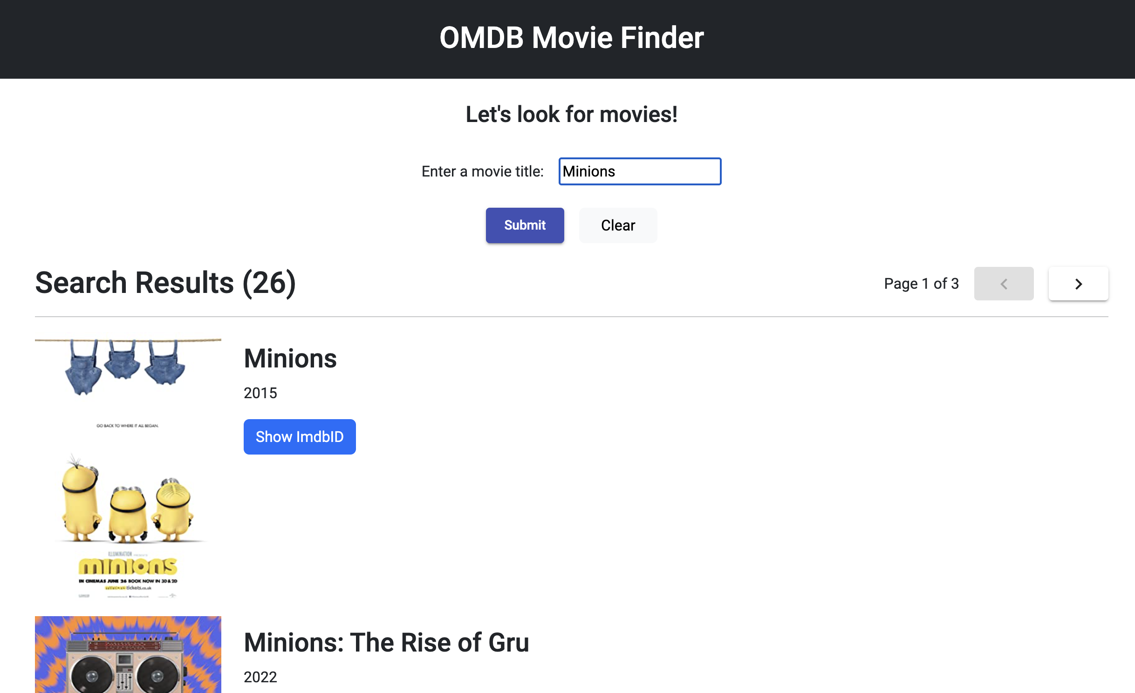Click the 'Page 1 of 3' label
1135x693 pixels.
921,283
